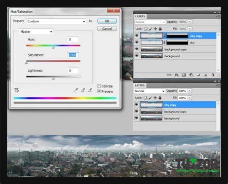Click mask link icon on sky layer
228x184 pixels.
point(164,43)
